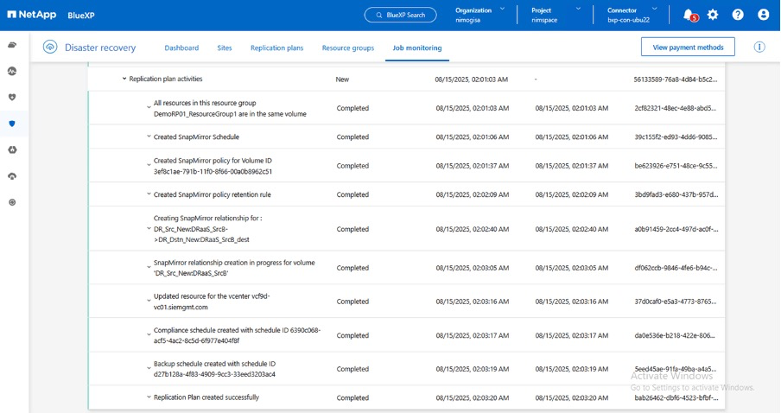This screenshot has width=781, height=413.
Task: Open the Storage cloud icon in sidebar
Action: point(12,44)
